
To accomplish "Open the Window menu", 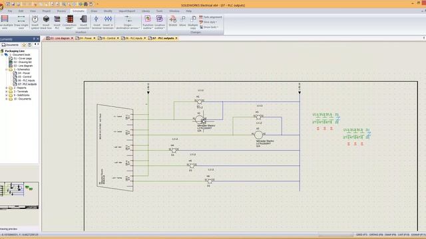I will 174,11.
